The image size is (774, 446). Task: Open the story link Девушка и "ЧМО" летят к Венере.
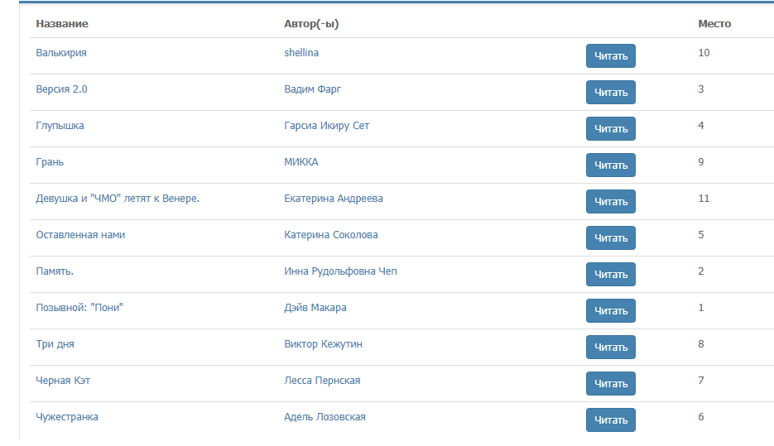118,199
